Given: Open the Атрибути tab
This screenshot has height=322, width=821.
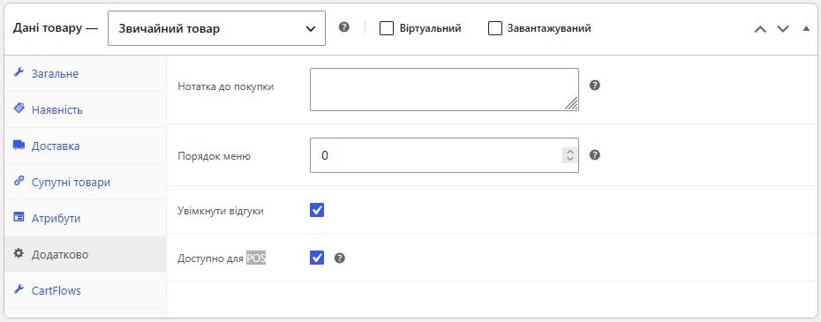Looking at the screenshot, I should [x=85, y=218].
